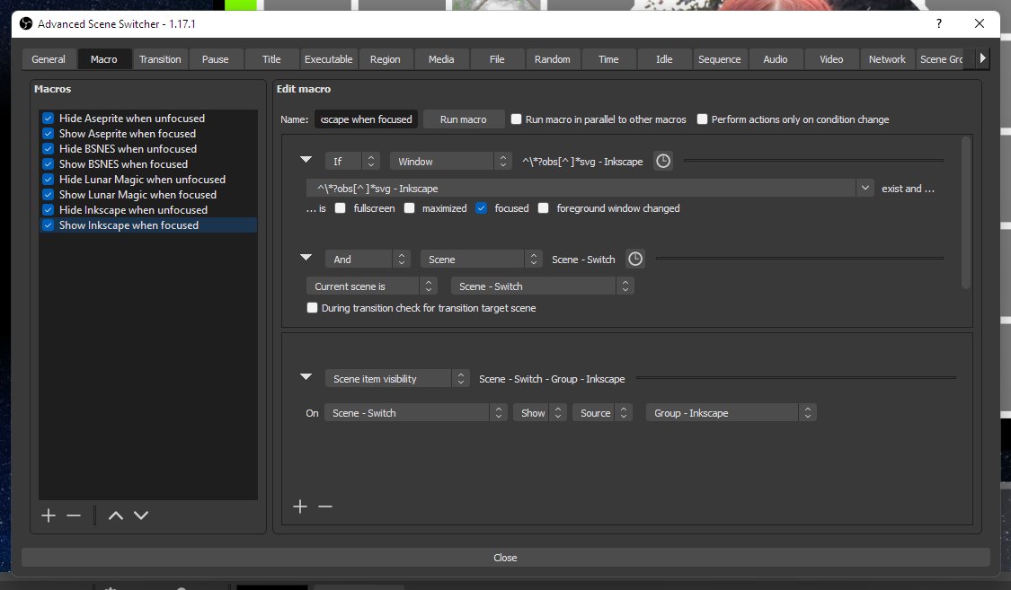
Task: Click the clock icon on the Window condition
Action: (x=663, y=161)
